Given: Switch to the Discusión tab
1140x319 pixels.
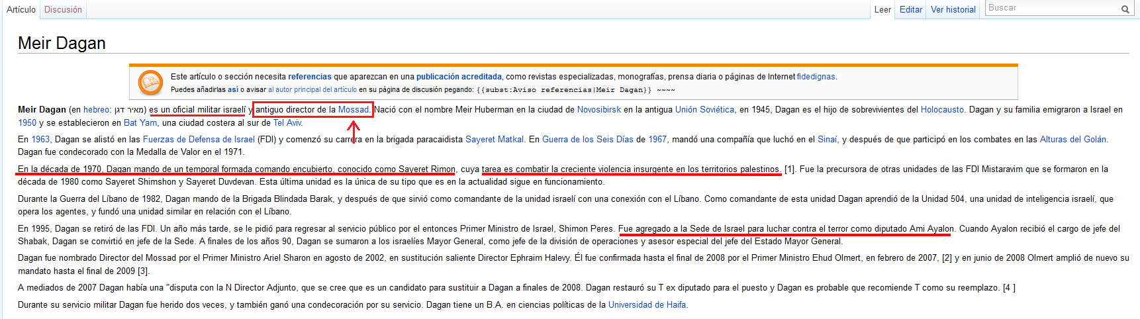Looking at the screenshot, I should [63, 10].
